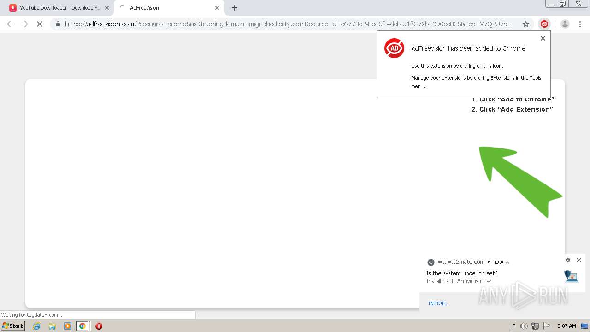Close the YouTube Downloader tab

tap(107, 8)
